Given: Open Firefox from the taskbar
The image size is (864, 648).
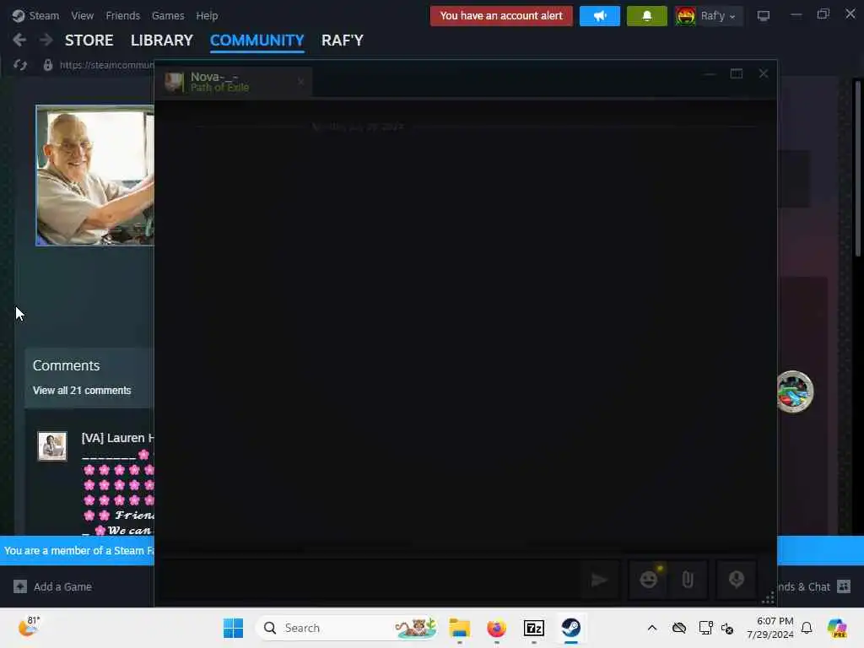Looking at the screenshot, I should click(496, 628).
